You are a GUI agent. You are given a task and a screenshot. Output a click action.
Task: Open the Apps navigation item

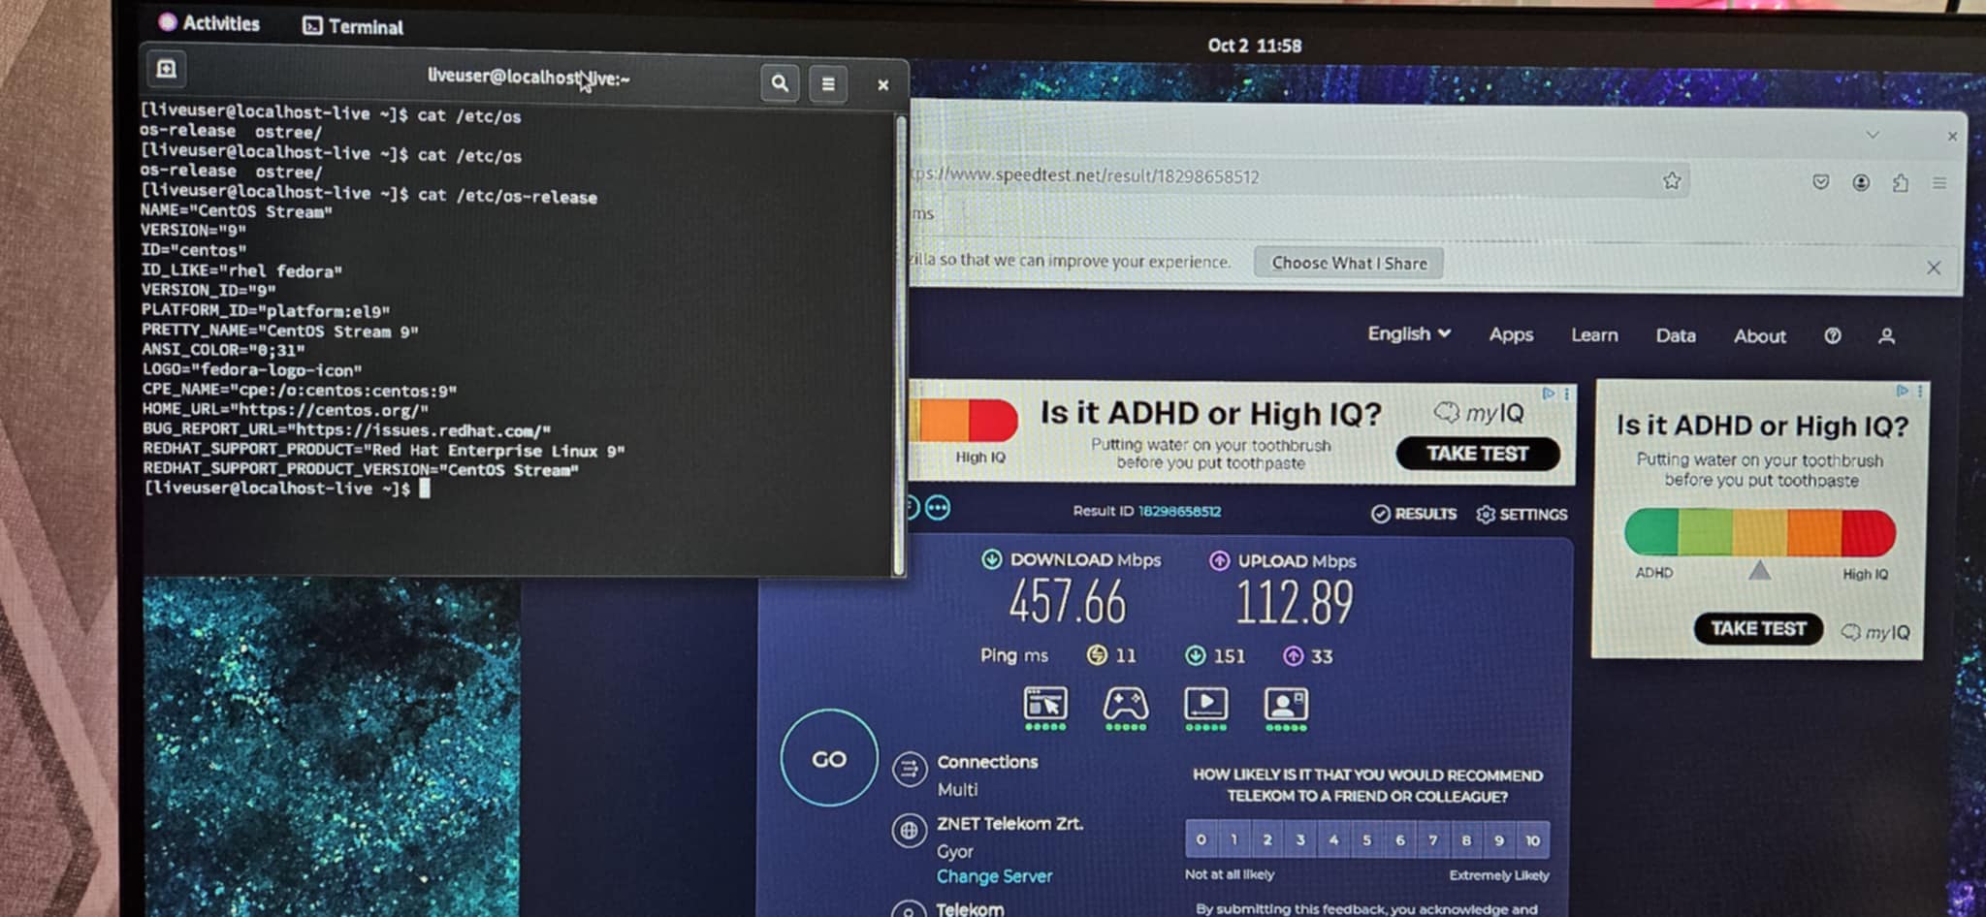coord(1511,334)
